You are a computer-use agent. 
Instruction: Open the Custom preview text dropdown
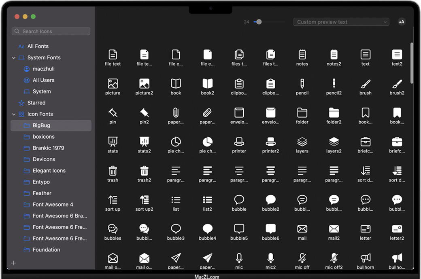tap(341, 22)
